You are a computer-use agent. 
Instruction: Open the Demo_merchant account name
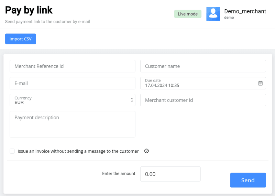click(245, 11)
